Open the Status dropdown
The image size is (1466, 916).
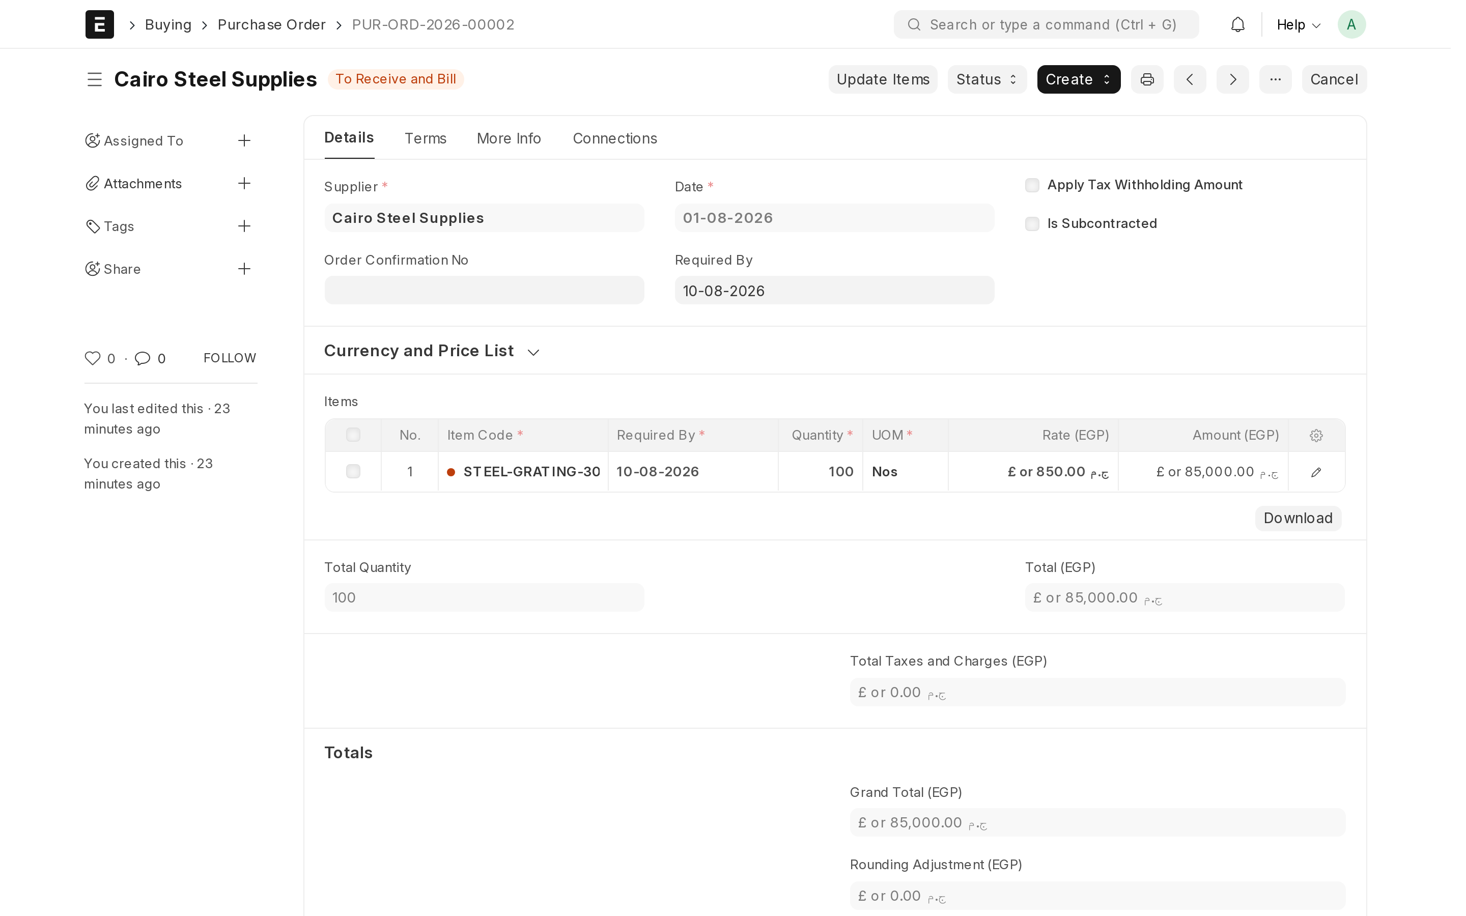pyautogui.click(x=987, y=79)
